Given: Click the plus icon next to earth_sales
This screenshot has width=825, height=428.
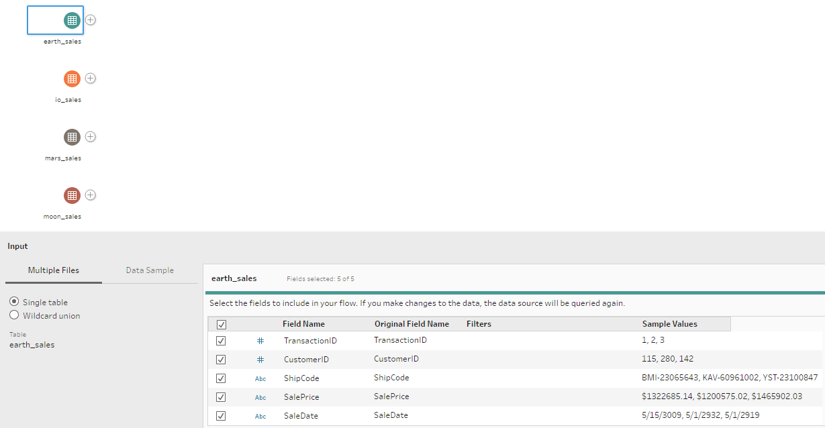Looking at the screenshot, I should [90, 19].
